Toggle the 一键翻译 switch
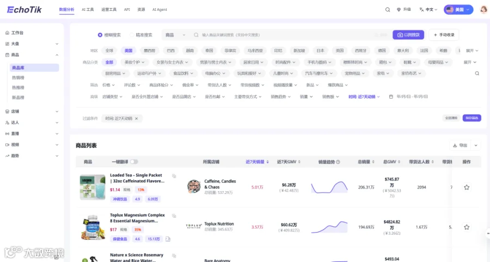 [134, 162]
